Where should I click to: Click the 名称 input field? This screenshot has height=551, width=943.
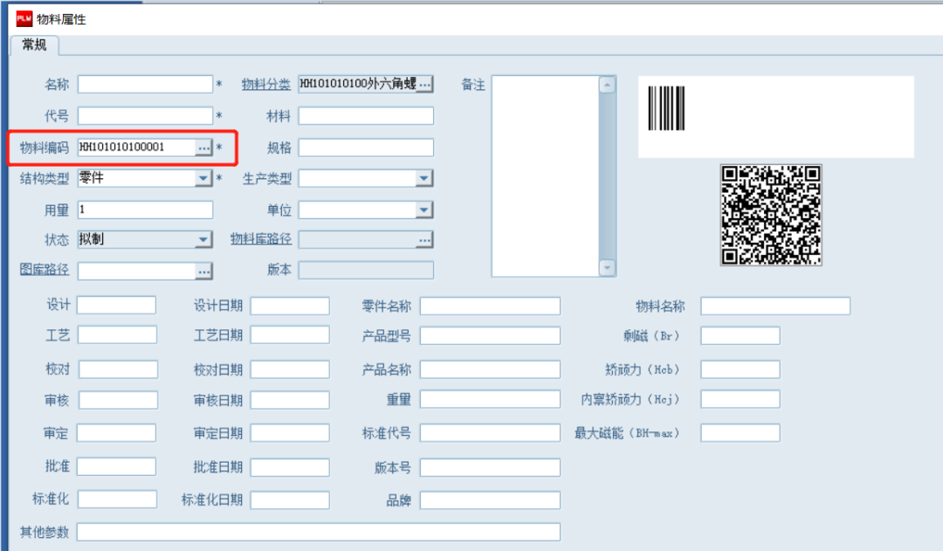[145, 85]
